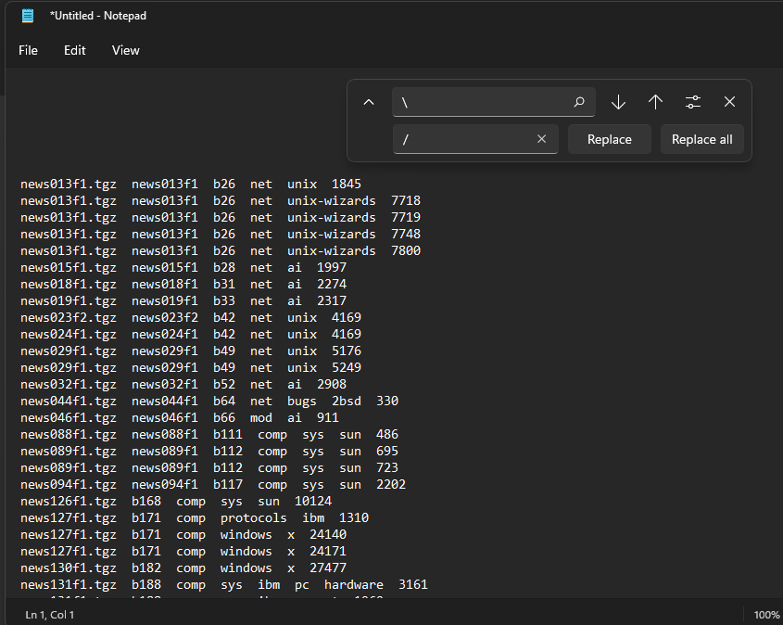Click the Ln 1, Col 1 status indicator
The image size is (783, 625).
pos(50,615)
